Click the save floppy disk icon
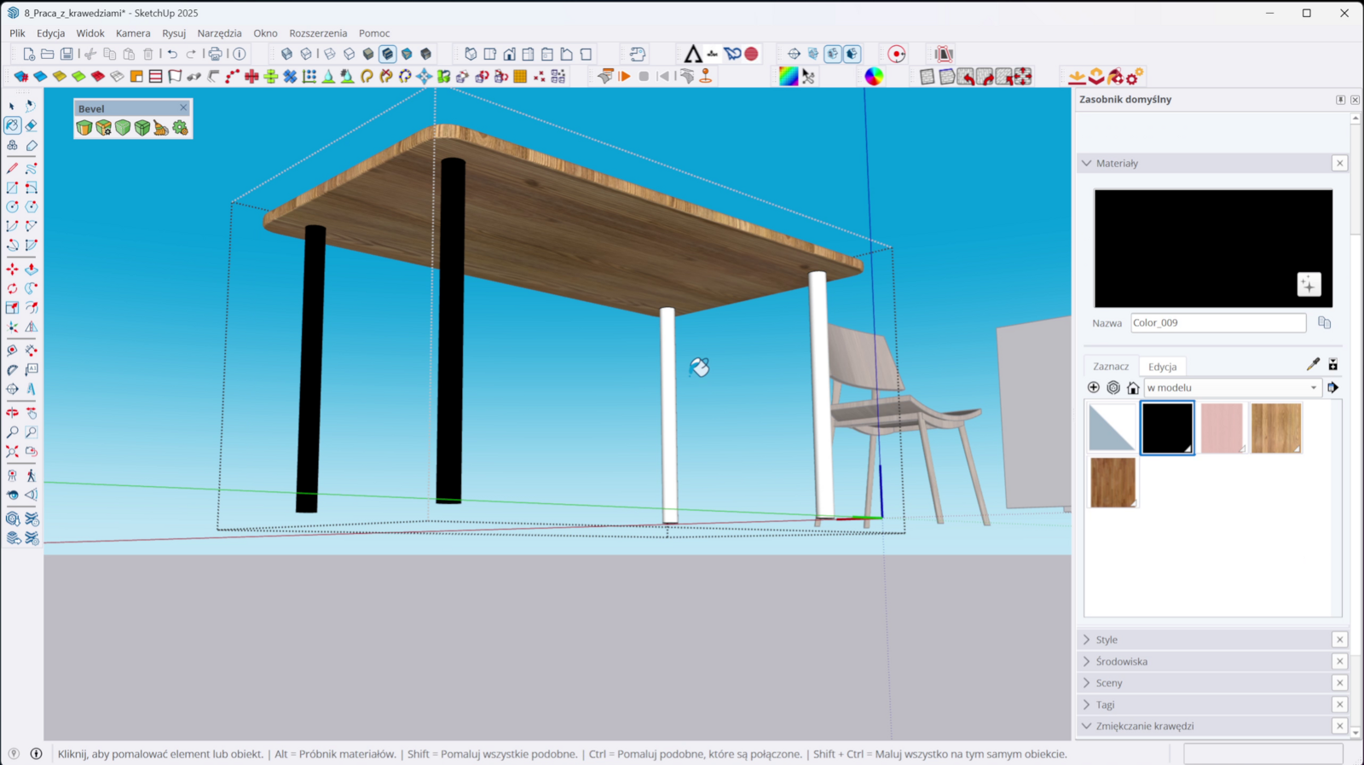Viewport: 1364px width, 765px height. (x=66, y=54)
